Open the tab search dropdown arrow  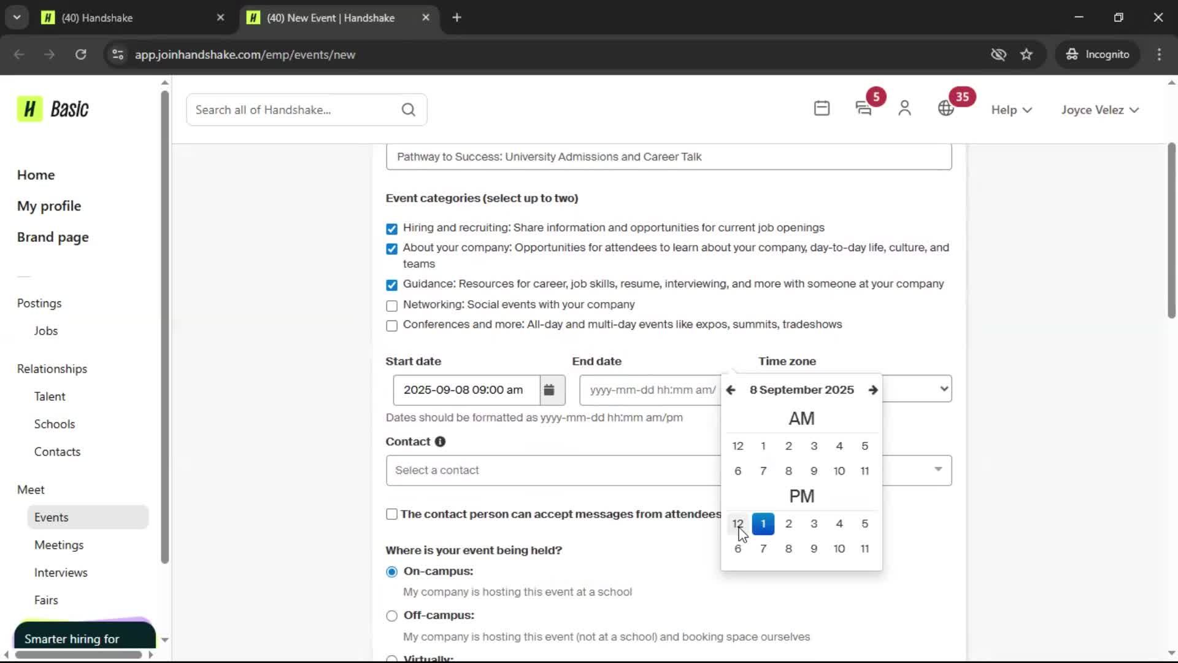[17, 18]
